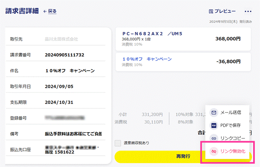Click the 請求書番号 field label
The width and height of the screenshot is (260, 167).
coord(20,55)
